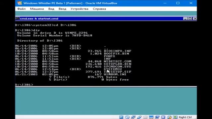The image size is (212, 119).
Task: Click the VirtualBox window title bar icon
Action: pyautogui.click(x=20, y=3)
